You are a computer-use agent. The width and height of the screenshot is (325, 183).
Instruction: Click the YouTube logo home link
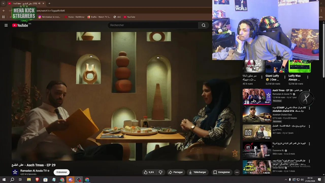click(20, 25)
